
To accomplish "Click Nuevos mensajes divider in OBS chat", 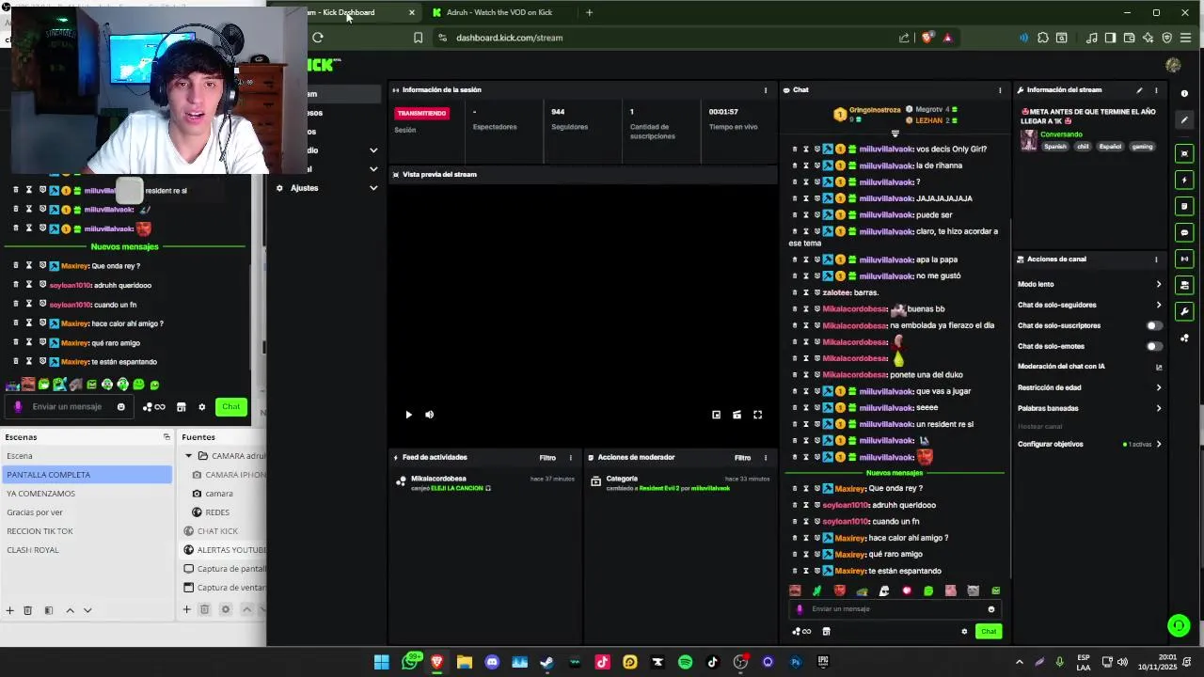I will tap(124, 247).
